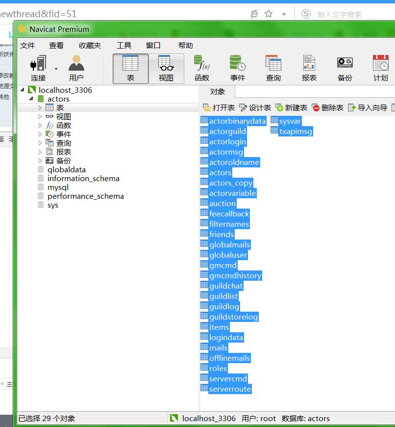Screen dimensions: 395x427
Task: Click the 连接 (Connection) toolbar icon
Action: click(x=38, y=68)
